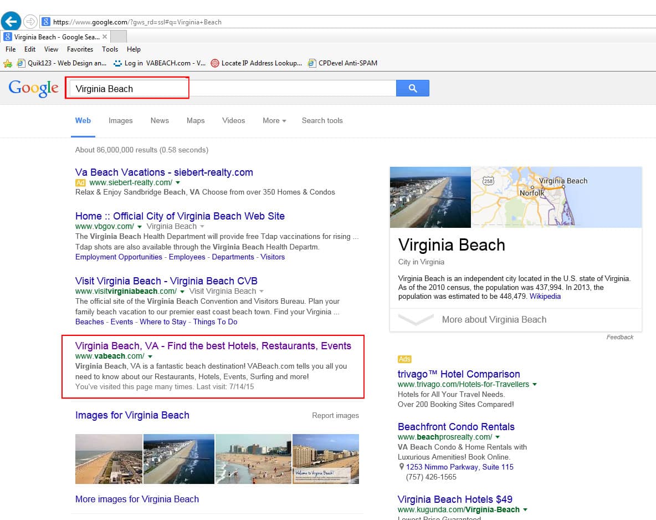656x520 pixels.
Task: Expand dropdown arrow next to kugunda.com URL
Action: tap(525, 510)
